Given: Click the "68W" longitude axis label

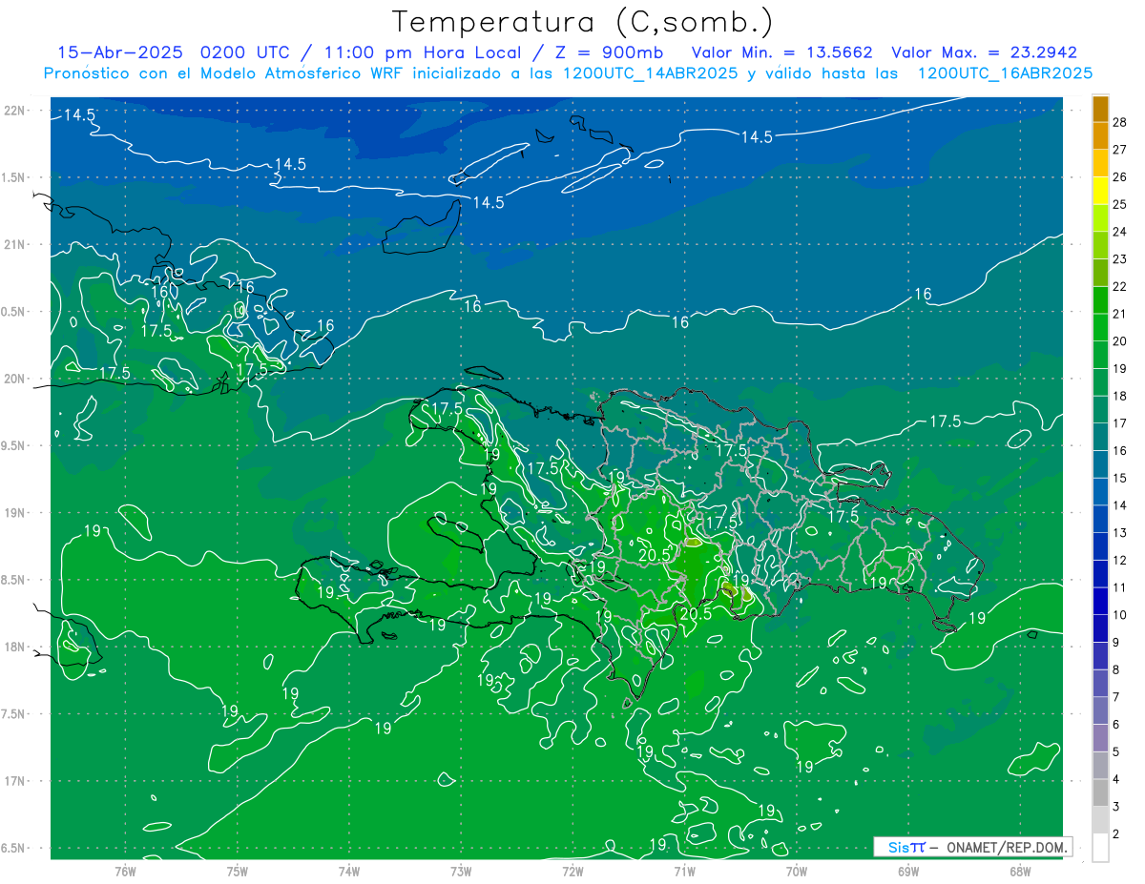Looking at the screenshot, I should pos(1020,871).
